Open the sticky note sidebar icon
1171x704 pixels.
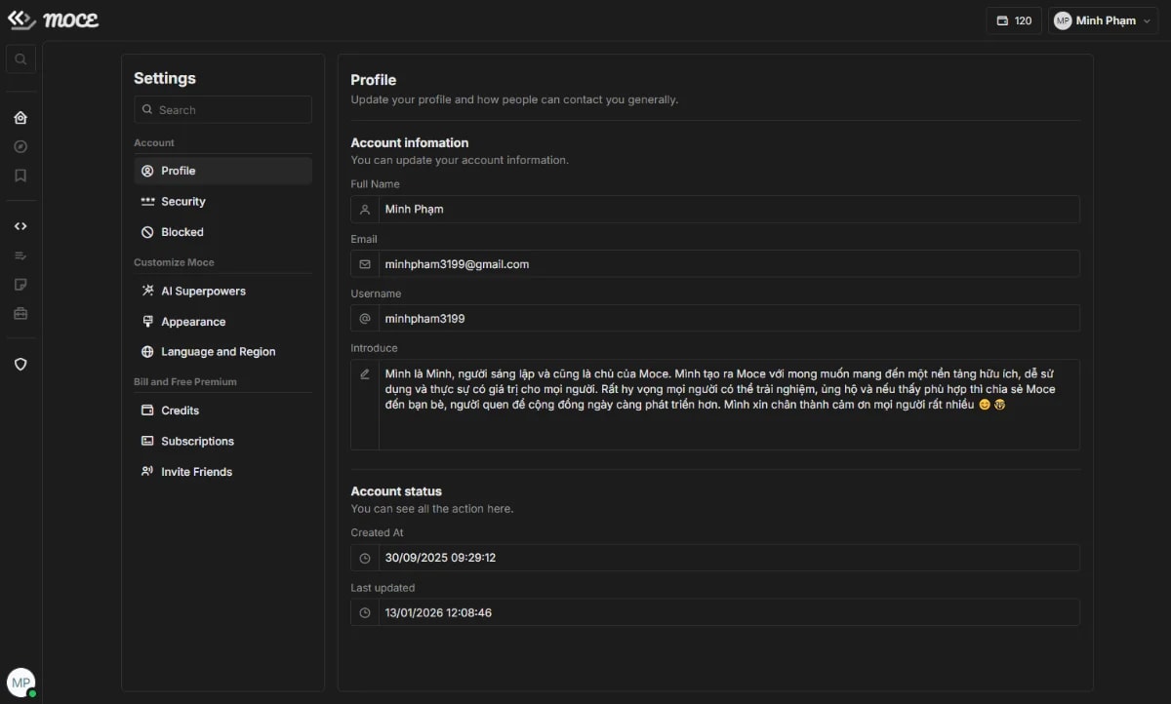point(20,285)
